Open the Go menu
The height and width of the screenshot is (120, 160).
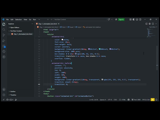point(30,19)
